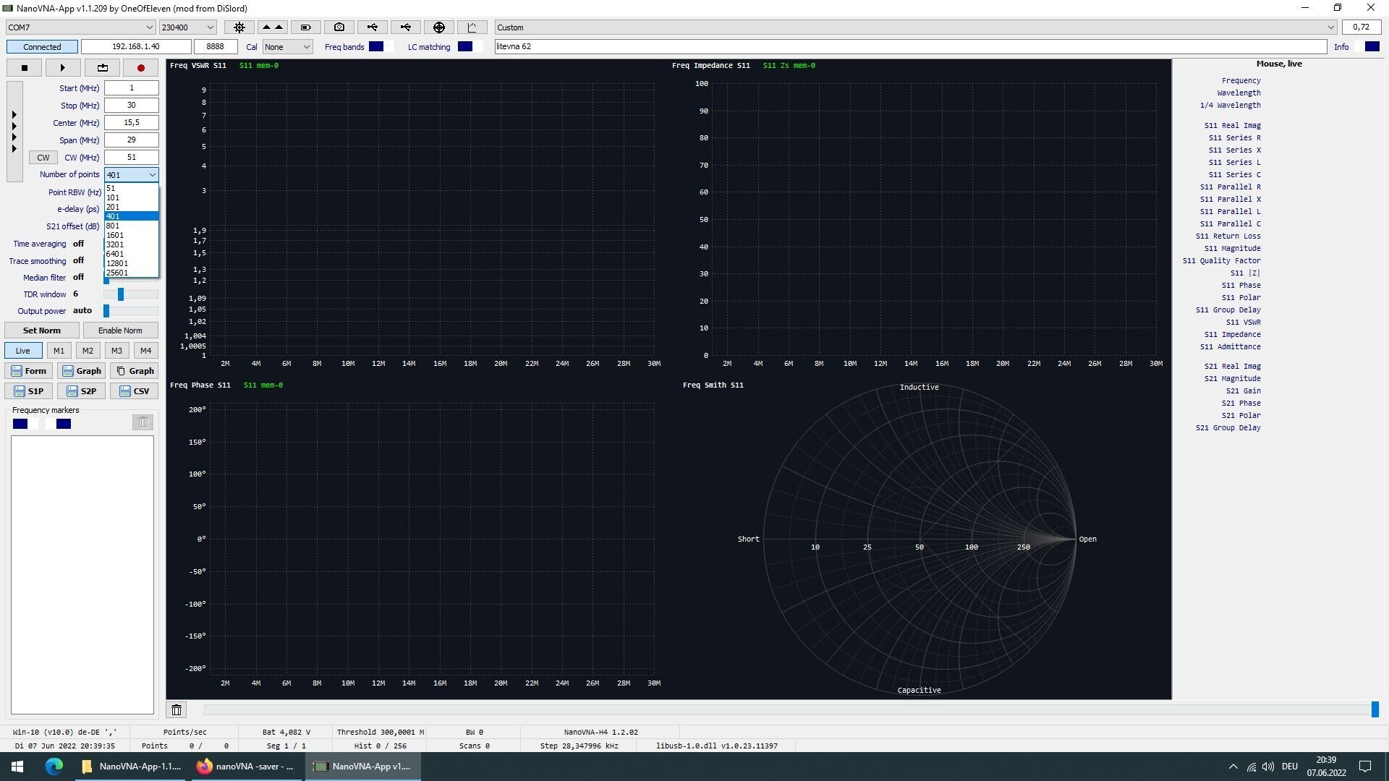Select 51 points from list

tap(132, 188)
